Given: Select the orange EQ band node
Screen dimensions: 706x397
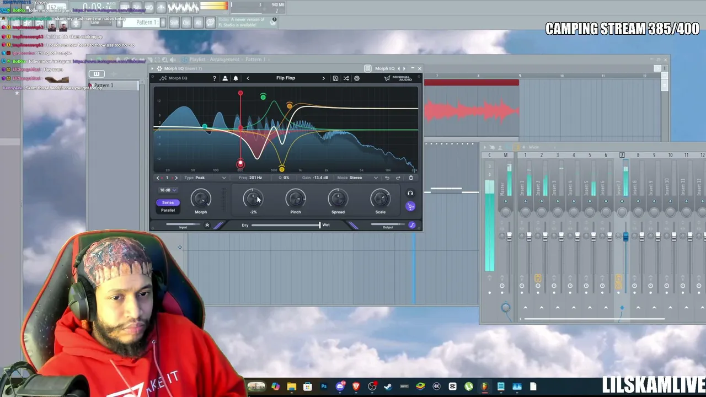Looking at the screenshot, I should (289, 106).
